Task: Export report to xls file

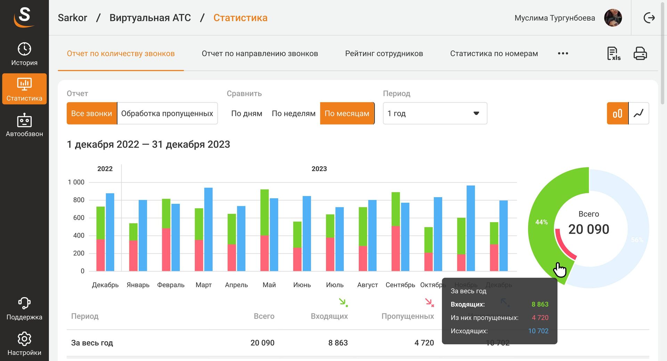Action: point(614,53)
